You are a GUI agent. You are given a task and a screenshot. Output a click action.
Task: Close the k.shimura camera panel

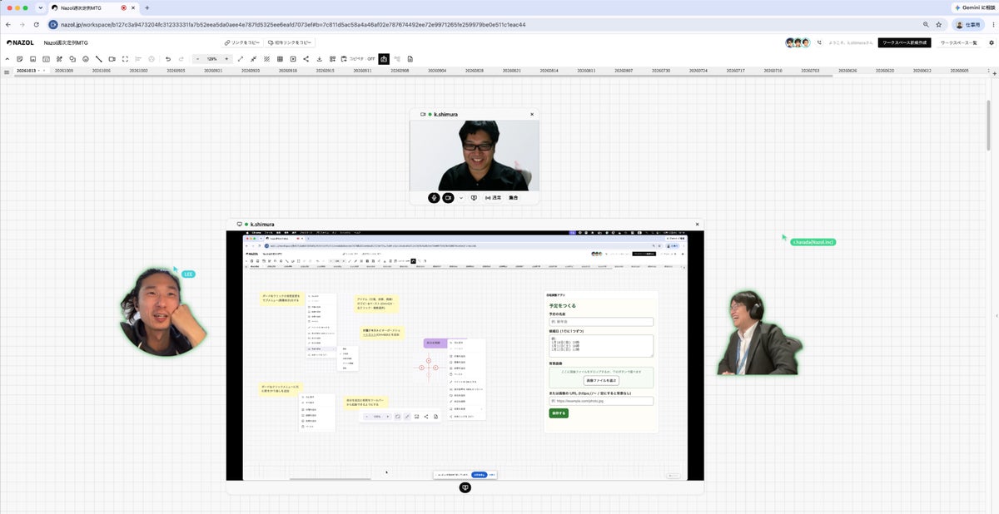[532, 114]
